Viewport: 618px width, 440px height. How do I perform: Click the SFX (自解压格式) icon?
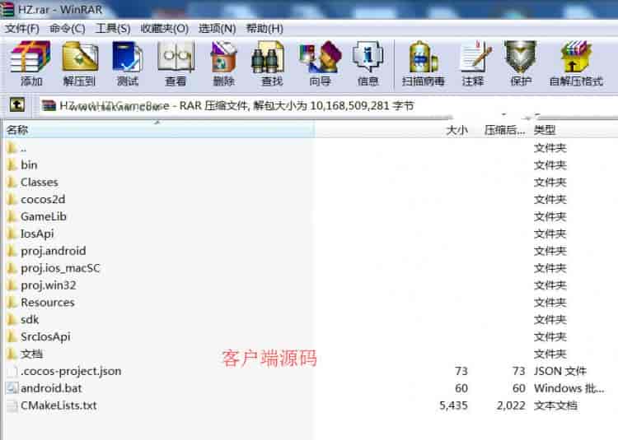[x=576, y=63]
